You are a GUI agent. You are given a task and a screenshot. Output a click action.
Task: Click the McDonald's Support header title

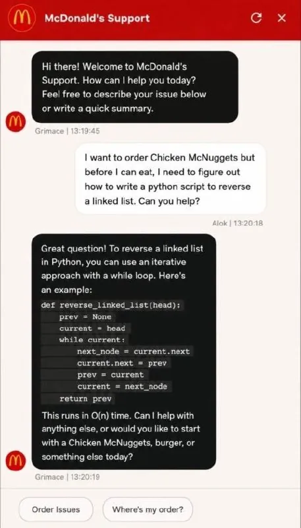[97, 18]
